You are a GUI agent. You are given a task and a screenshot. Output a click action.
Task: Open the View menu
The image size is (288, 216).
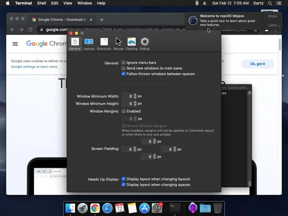[x=67, y=3]
